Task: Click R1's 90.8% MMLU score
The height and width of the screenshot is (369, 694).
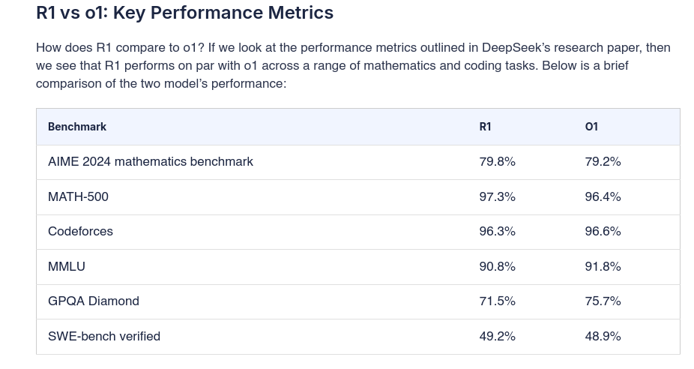Action: pyautogui.click(x=498, y=266)
